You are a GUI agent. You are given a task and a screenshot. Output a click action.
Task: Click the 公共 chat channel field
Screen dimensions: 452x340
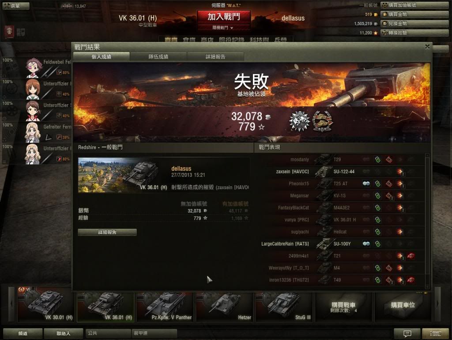[108, 333]
